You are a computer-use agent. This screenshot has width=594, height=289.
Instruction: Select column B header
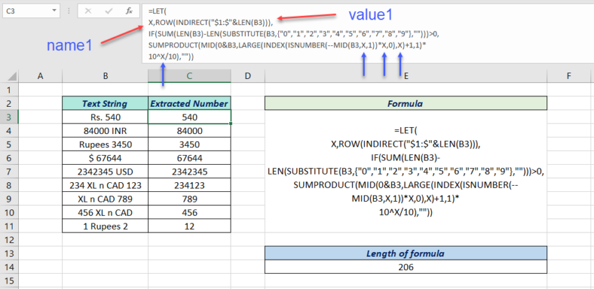coord(105,75)
